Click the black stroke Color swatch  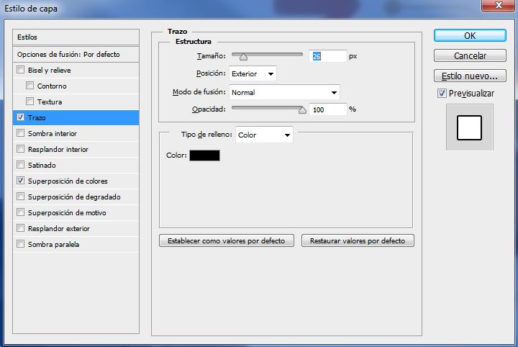(204, 156)
